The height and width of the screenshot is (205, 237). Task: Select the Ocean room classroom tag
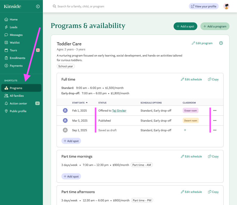pyautogui.click(x=190, y=111)
